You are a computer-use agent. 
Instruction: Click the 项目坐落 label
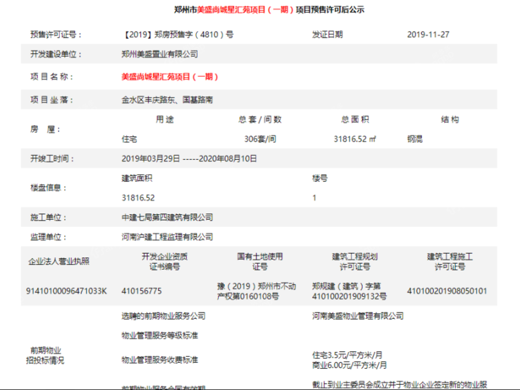[52, 100]
